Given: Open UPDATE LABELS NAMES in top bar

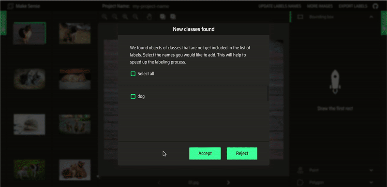Looking at the screenshot, I should click(280, 6).
